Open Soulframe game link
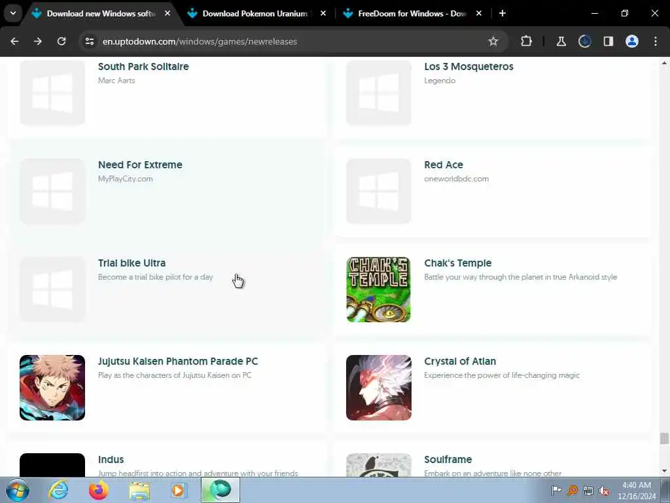 (x=448, y=460)
